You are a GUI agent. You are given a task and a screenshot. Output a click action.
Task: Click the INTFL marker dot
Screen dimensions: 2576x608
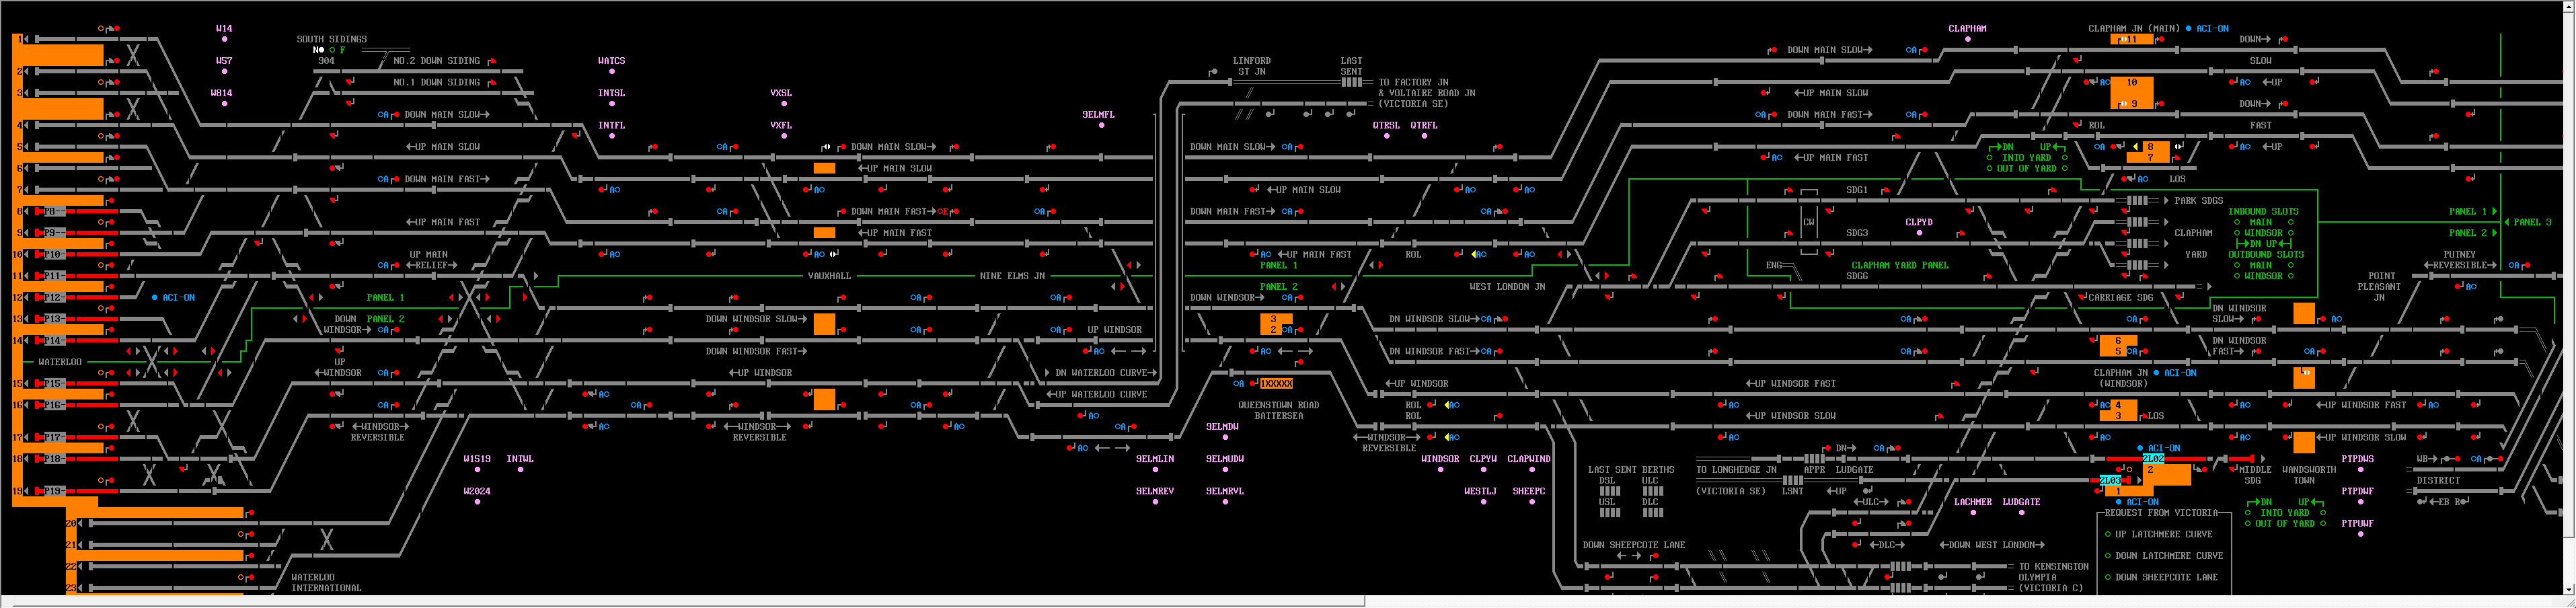click(611, 136)
